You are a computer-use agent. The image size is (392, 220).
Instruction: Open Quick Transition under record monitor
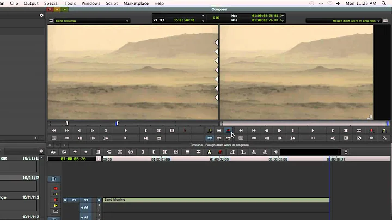click(346, 138)
